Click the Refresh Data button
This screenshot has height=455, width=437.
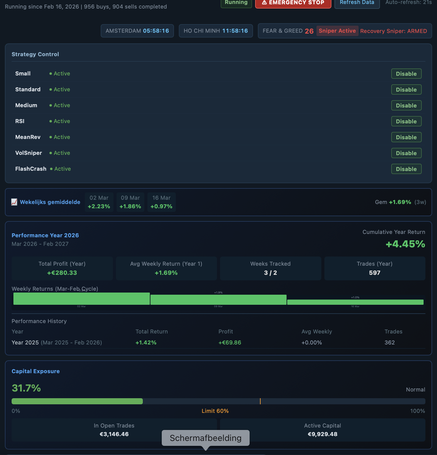[357, 2]
